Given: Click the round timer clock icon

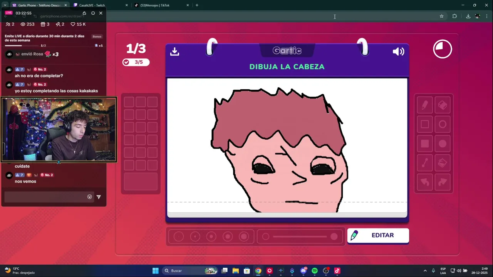Looking at the screenshot, I should (443, 49).
